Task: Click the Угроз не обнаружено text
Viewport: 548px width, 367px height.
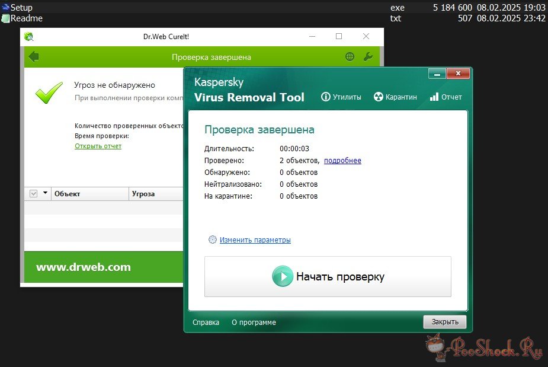Action: pyautogui.click(x=114, y=85)
